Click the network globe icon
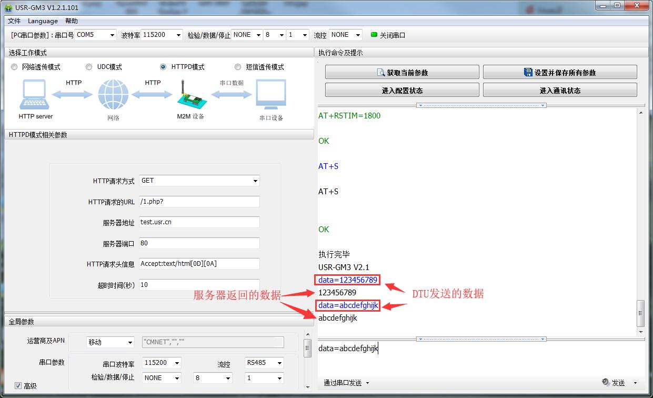The image size is (653, 398). coord(113,95)
